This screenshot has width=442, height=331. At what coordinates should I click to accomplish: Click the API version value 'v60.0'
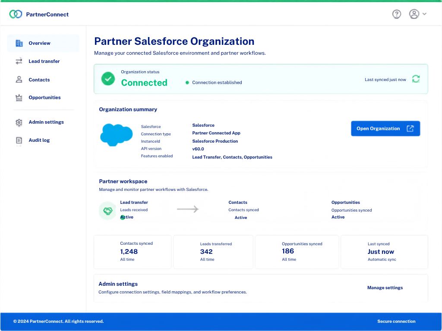[198, 149]
